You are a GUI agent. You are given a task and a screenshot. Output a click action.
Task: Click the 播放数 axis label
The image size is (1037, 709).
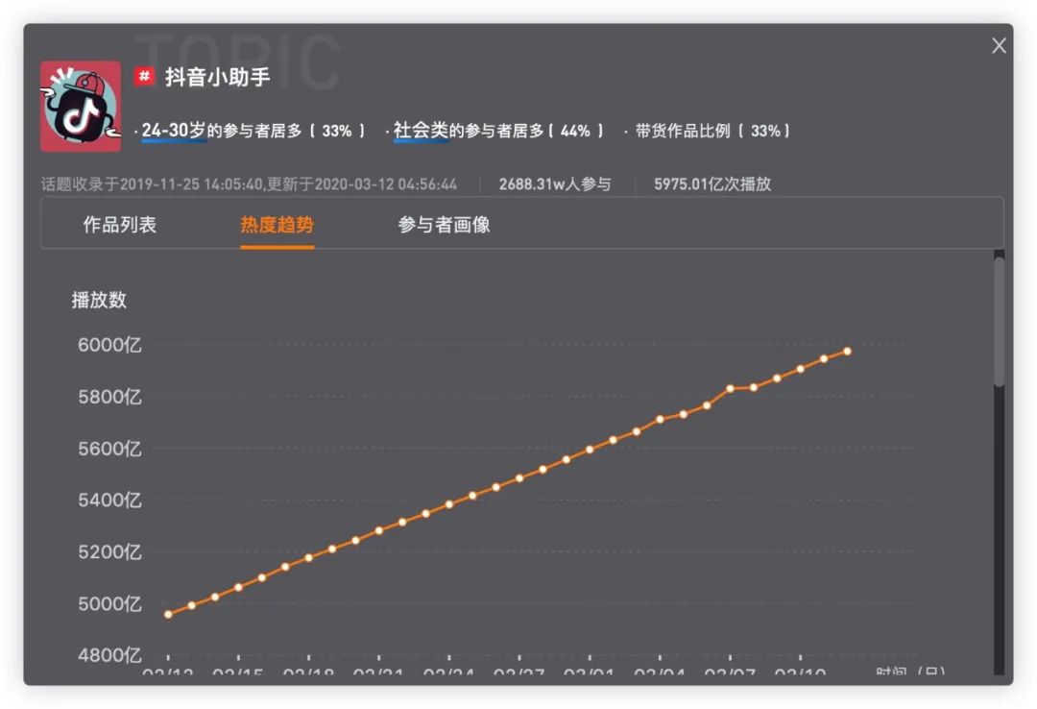coord(99,300)
